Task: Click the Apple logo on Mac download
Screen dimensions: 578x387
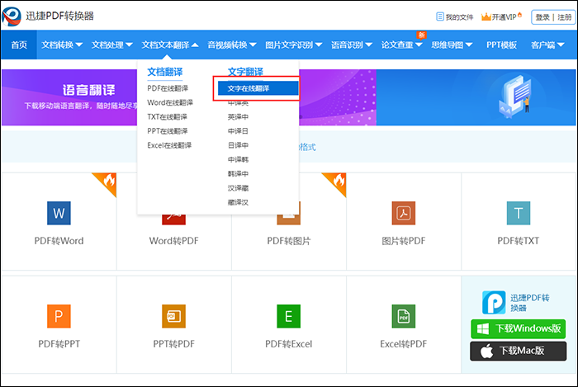Action: coord(486,351)
